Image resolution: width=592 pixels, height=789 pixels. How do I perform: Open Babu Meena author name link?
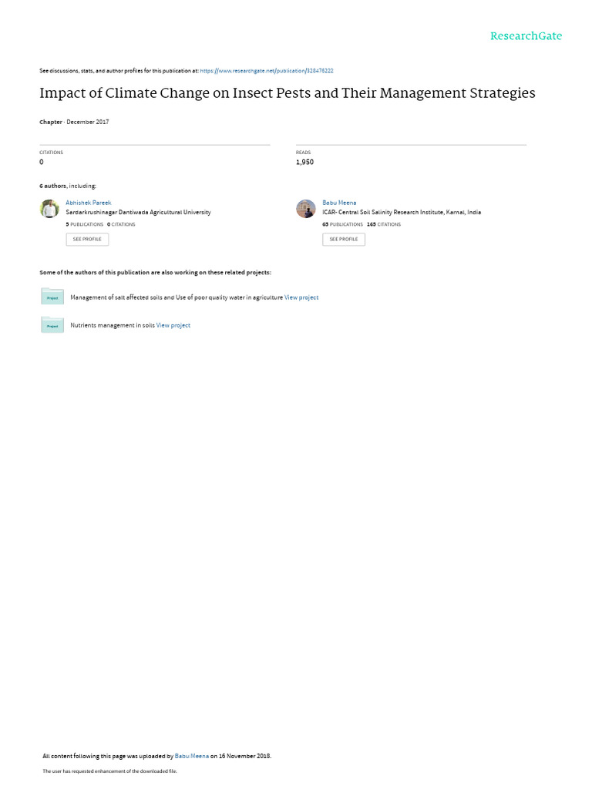[x=339, y=203]
